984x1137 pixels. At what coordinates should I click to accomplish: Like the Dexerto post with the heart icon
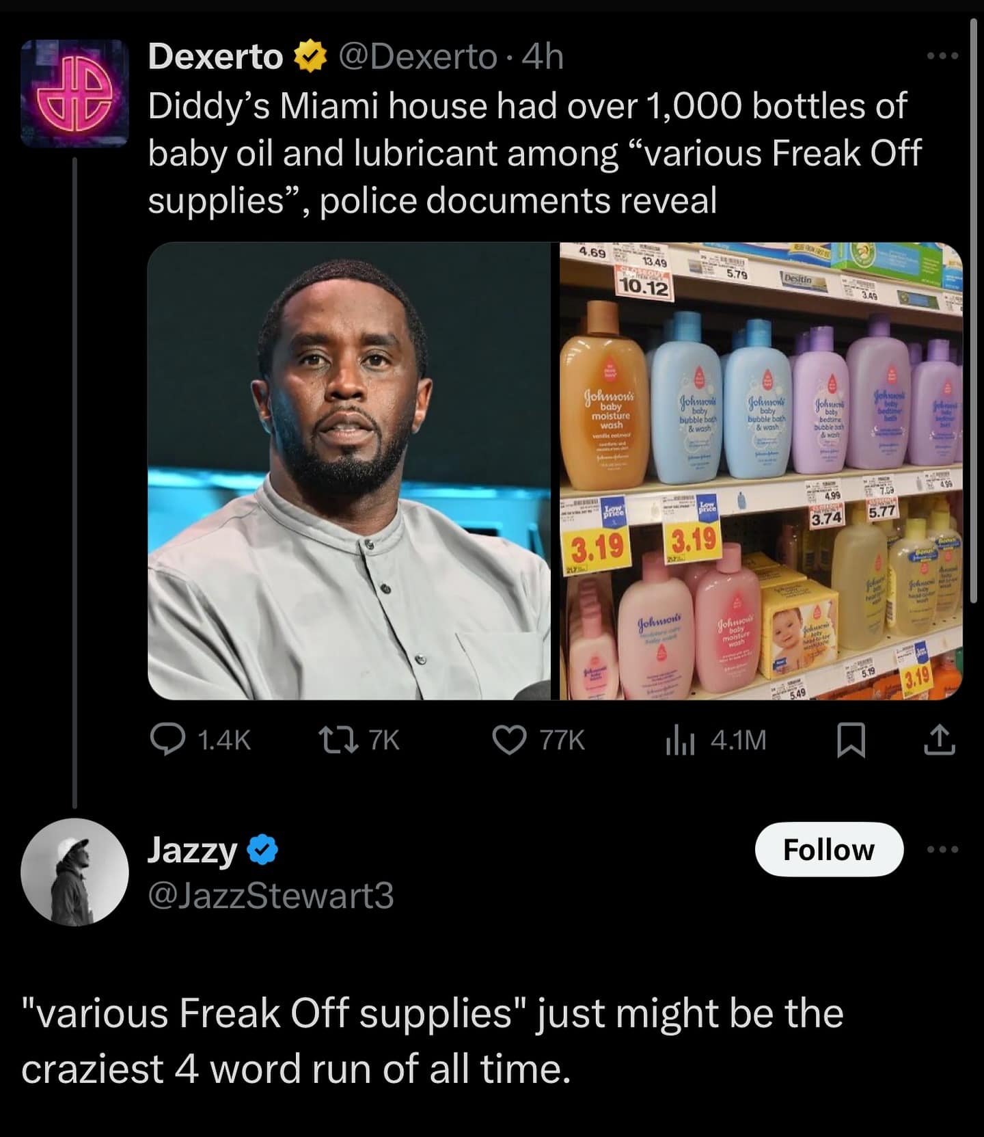(510, 740)
